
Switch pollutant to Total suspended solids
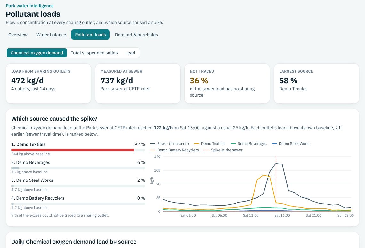[x=94, y=53]
